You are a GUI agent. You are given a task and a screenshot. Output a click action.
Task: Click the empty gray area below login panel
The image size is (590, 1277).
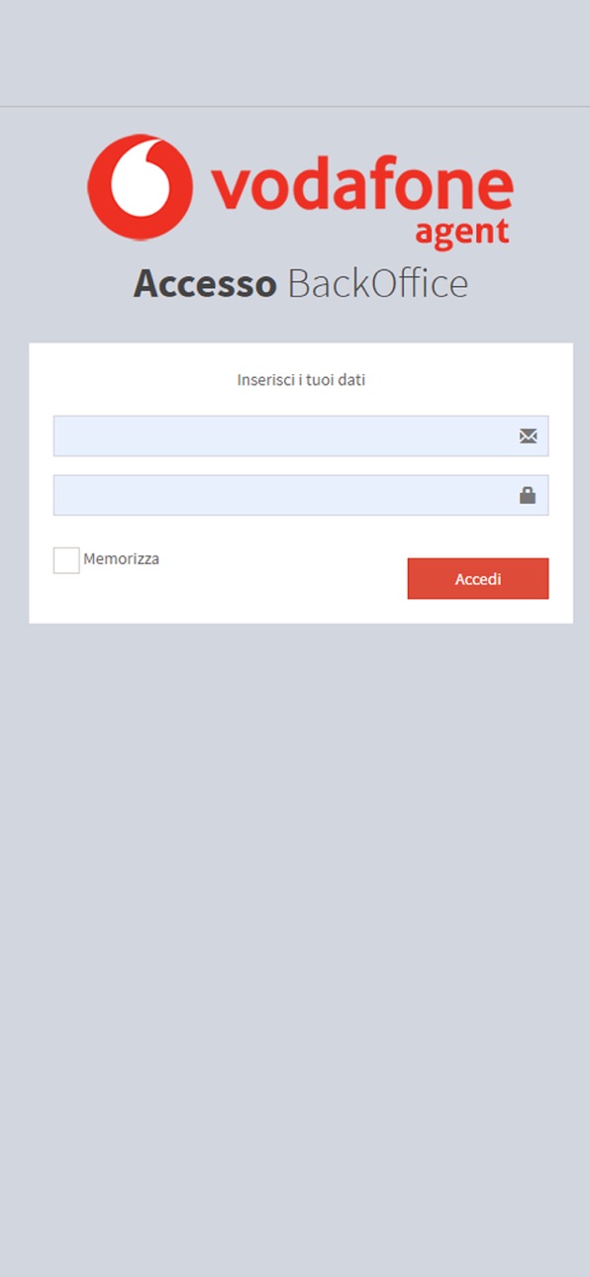[295, 940]
